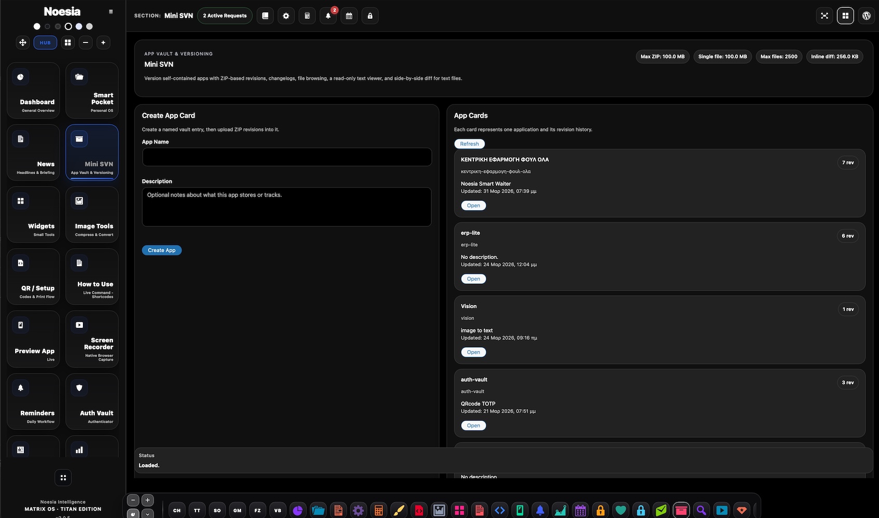Open the Auth Vault sidebar tile
This screenshot has height=518, width=879.
pyautogui.click(x=92, y=401)
